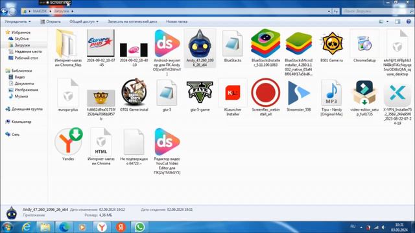Select the unconfirmed 64723 download file
The width and height of the screenshot is (415, 233).
point(134,142)
